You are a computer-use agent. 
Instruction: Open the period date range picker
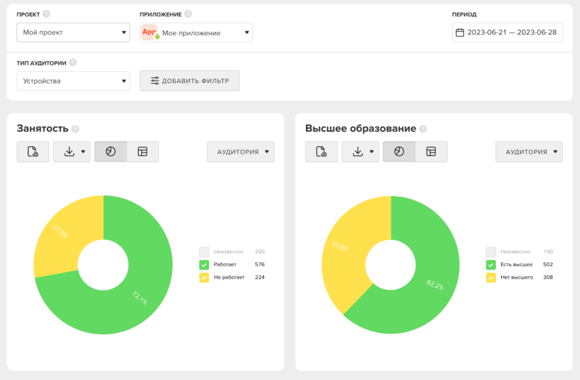pyautogui.click(x=507, y=32)
